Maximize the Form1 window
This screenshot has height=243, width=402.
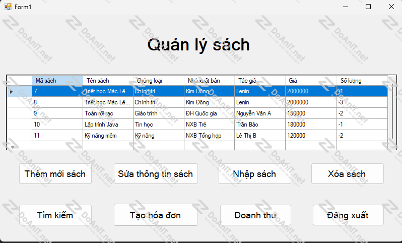(368, 7)
